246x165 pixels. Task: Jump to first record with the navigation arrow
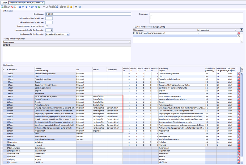(19, 7)
